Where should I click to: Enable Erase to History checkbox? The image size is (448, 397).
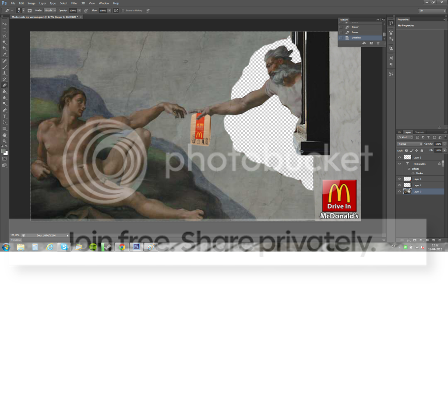tap(123, 10)
